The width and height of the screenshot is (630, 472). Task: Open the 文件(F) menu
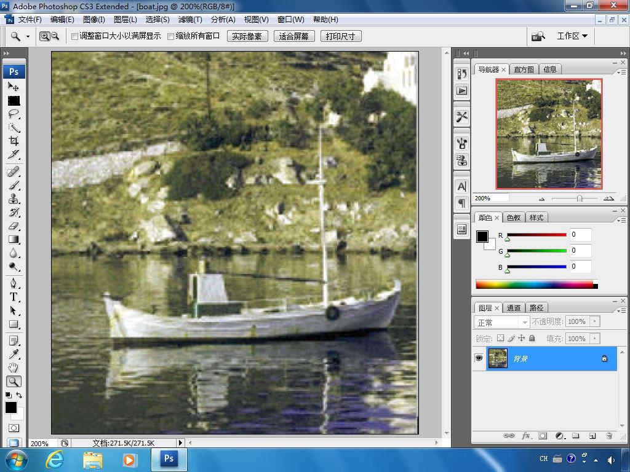(30, 20)
